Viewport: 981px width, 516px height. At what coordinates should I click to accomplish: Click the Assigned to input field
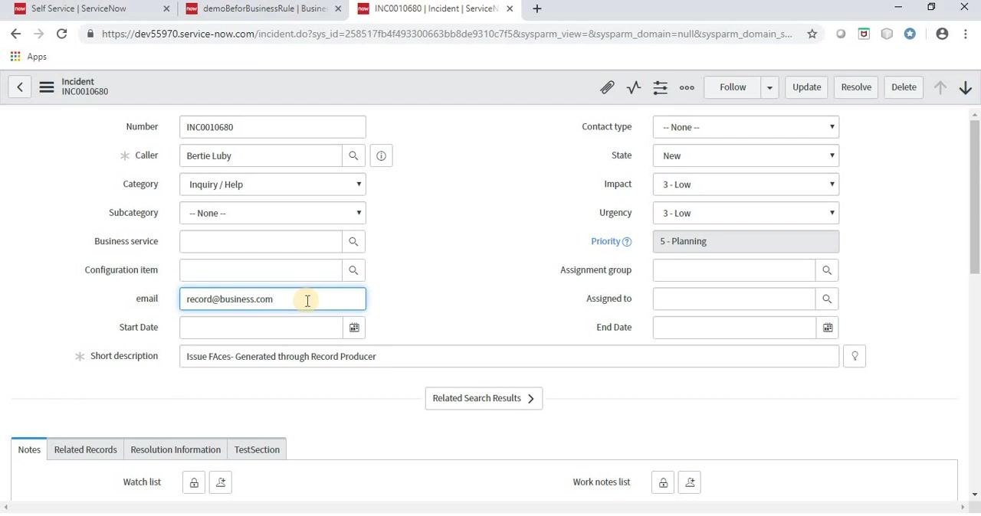[x=735, y=299]
